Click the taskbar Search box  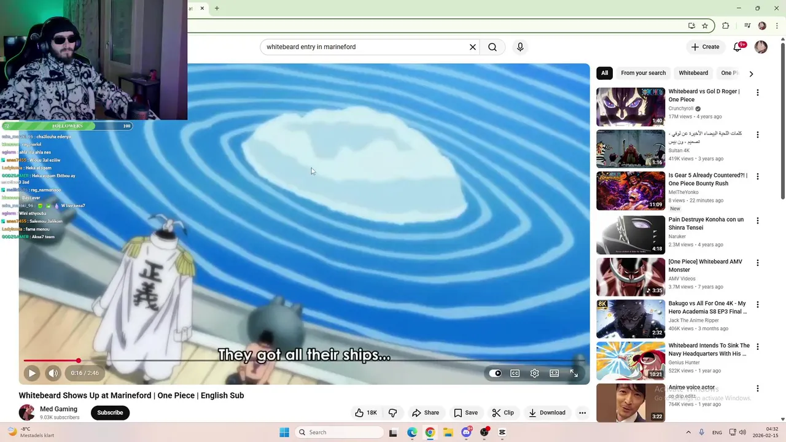(x=340, y=432)
